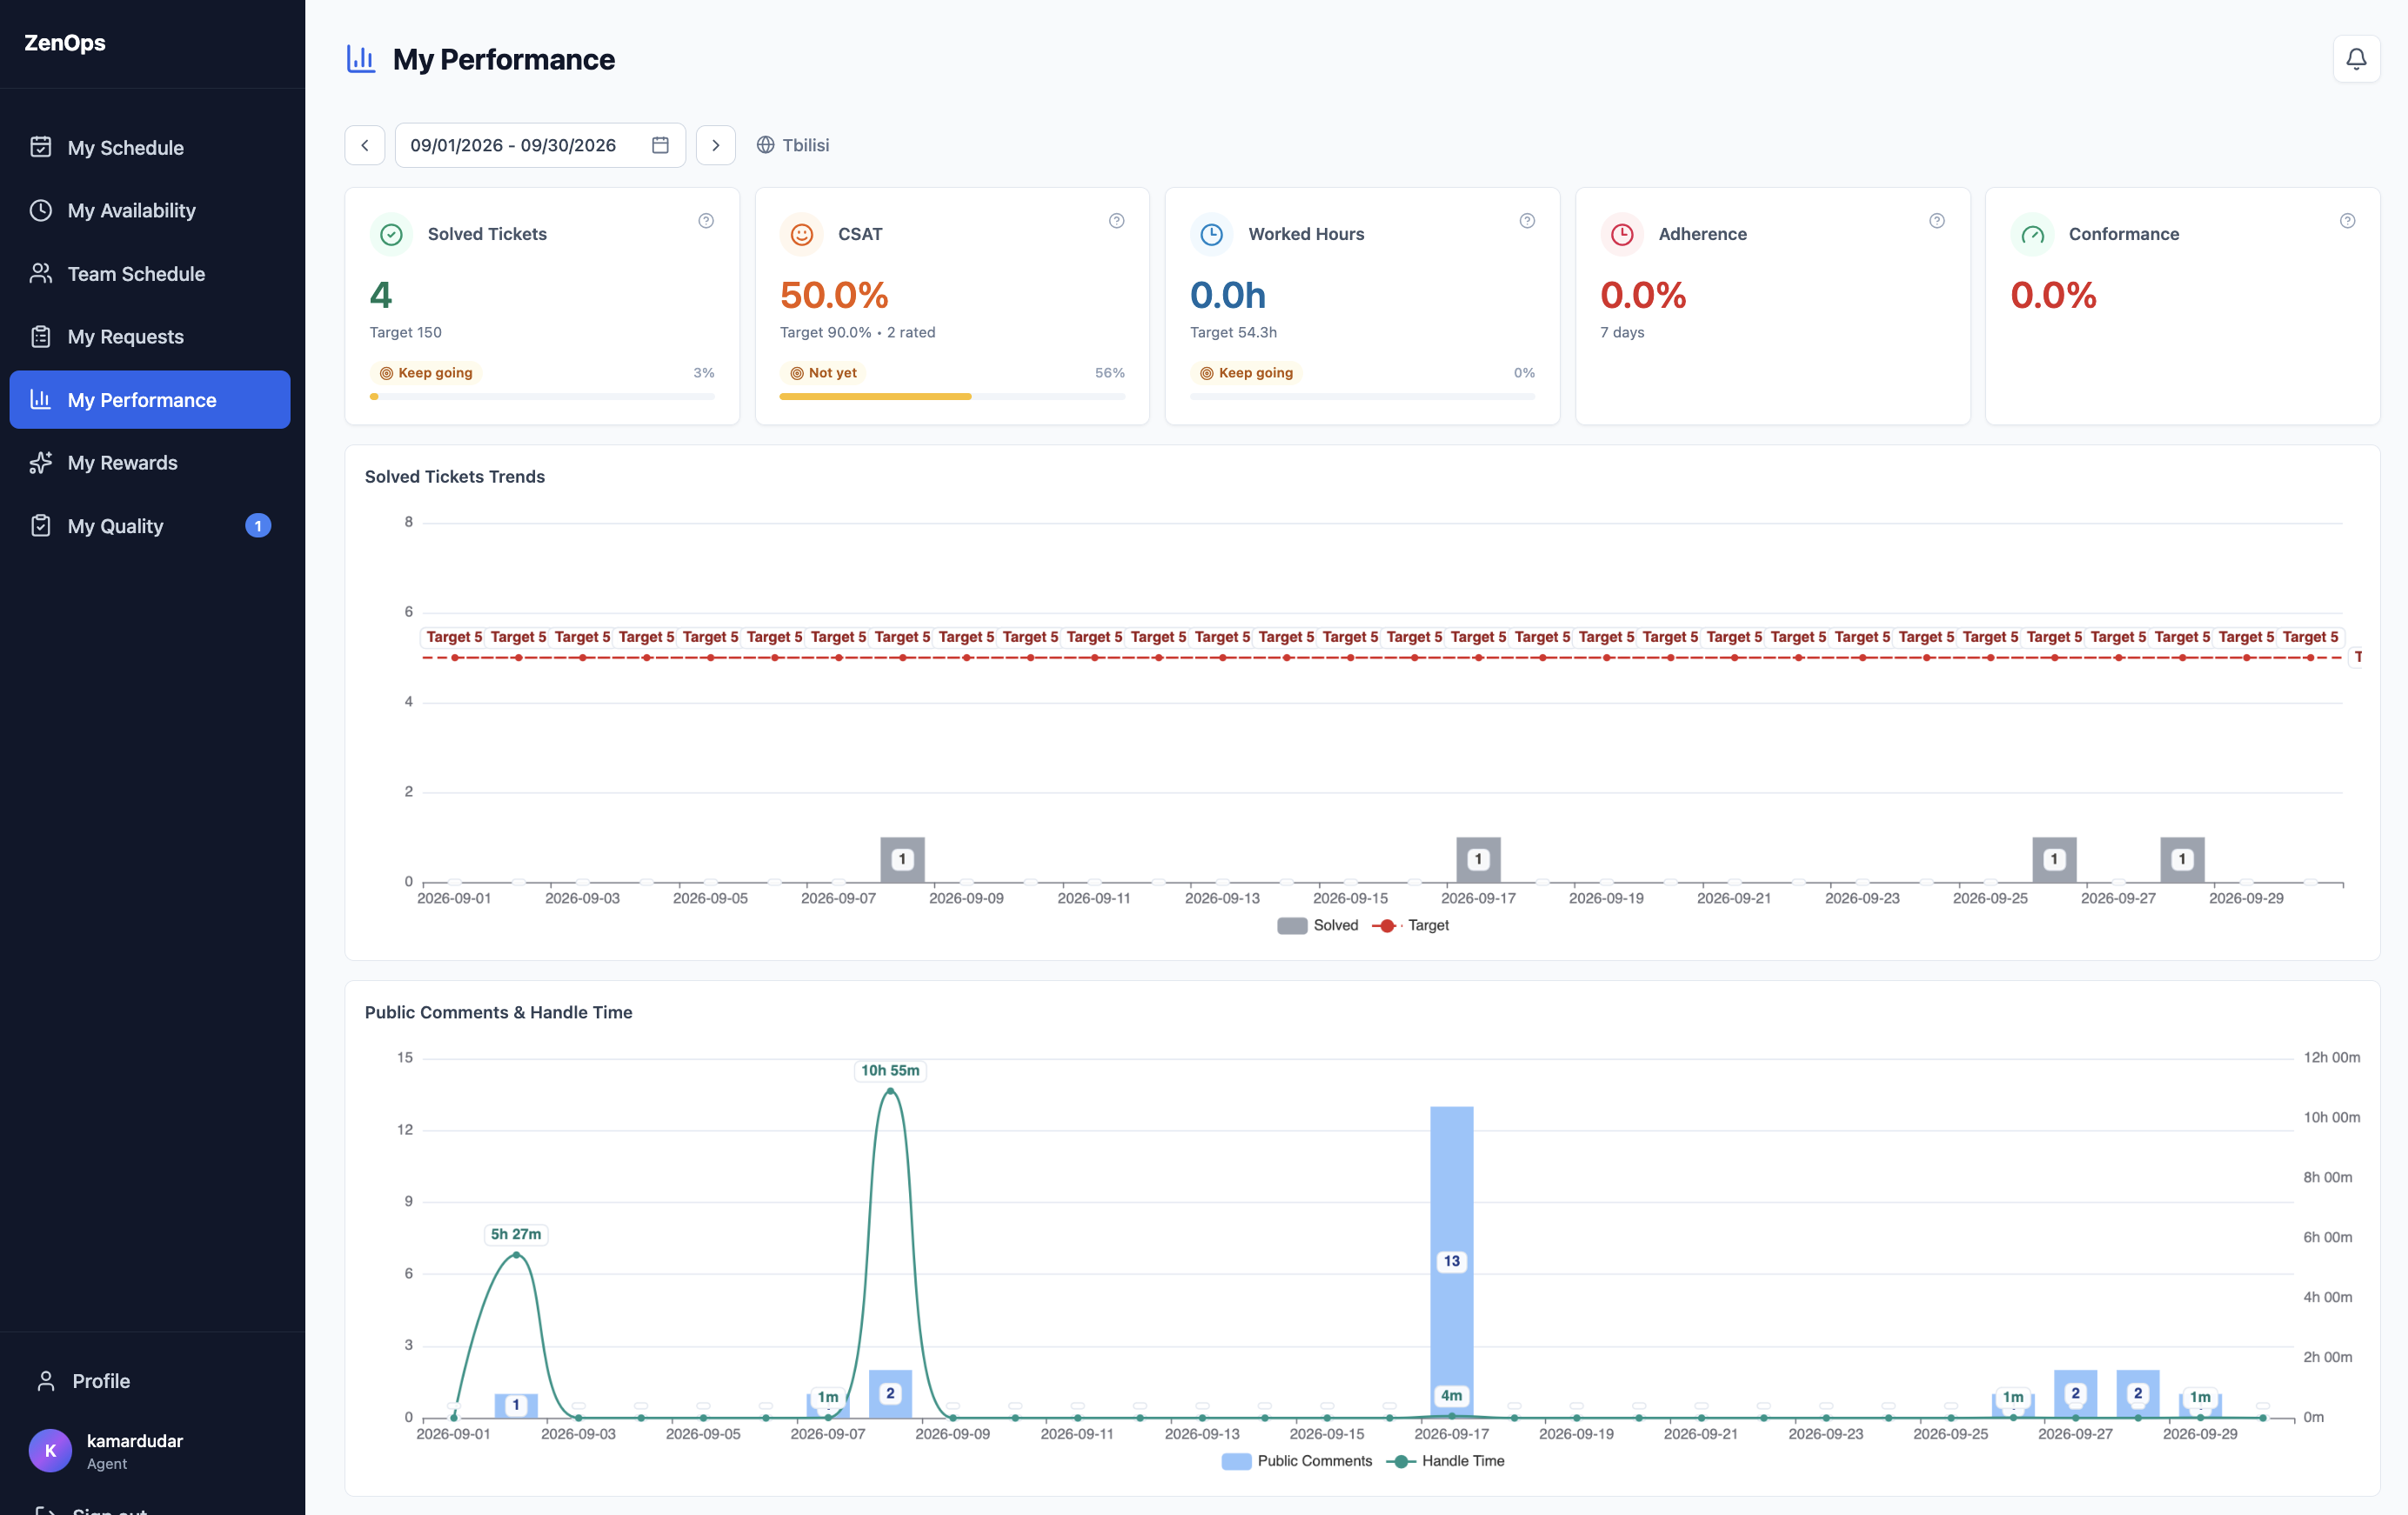2408x1515 pixels.
Task: Toggle Solved series in trends legend
Action: tap(1317, 926)
